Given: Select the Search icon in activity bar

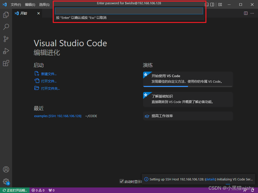Looking at the screenshot, I should pos(6,27).
